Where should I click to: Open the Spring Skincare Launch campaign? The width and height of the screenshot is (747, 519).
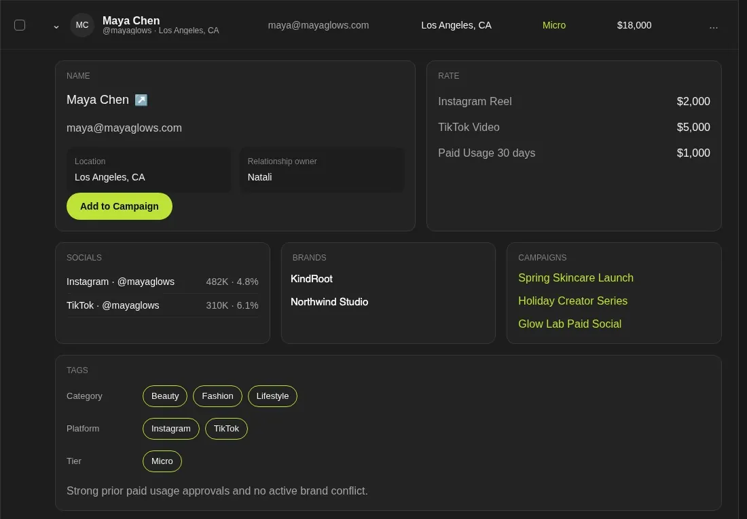tap(575, 277)
